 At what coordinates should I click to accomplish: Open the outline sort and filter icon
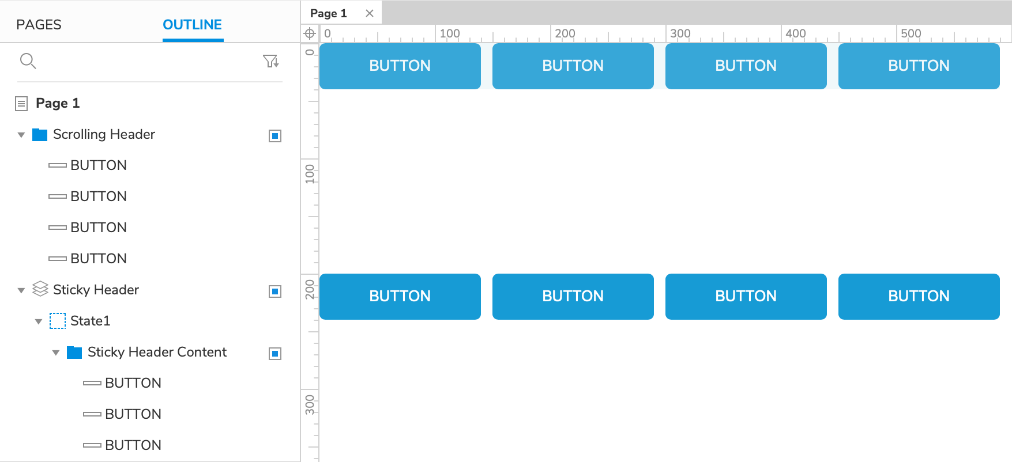(270, 61)
